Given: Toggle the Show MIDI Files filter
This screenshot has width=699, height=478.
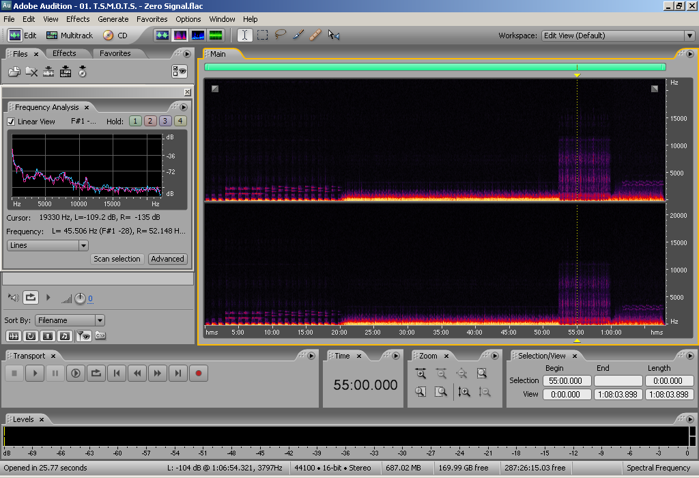Looking at the screenshot, I should tap(65, 336).
